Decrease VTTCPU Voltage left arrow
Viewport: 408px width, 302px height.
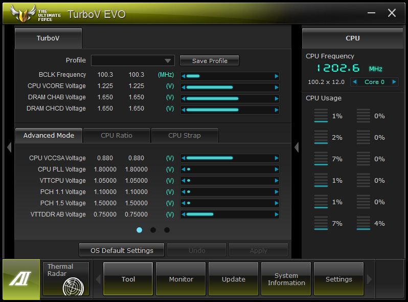[x=184, y=180]
